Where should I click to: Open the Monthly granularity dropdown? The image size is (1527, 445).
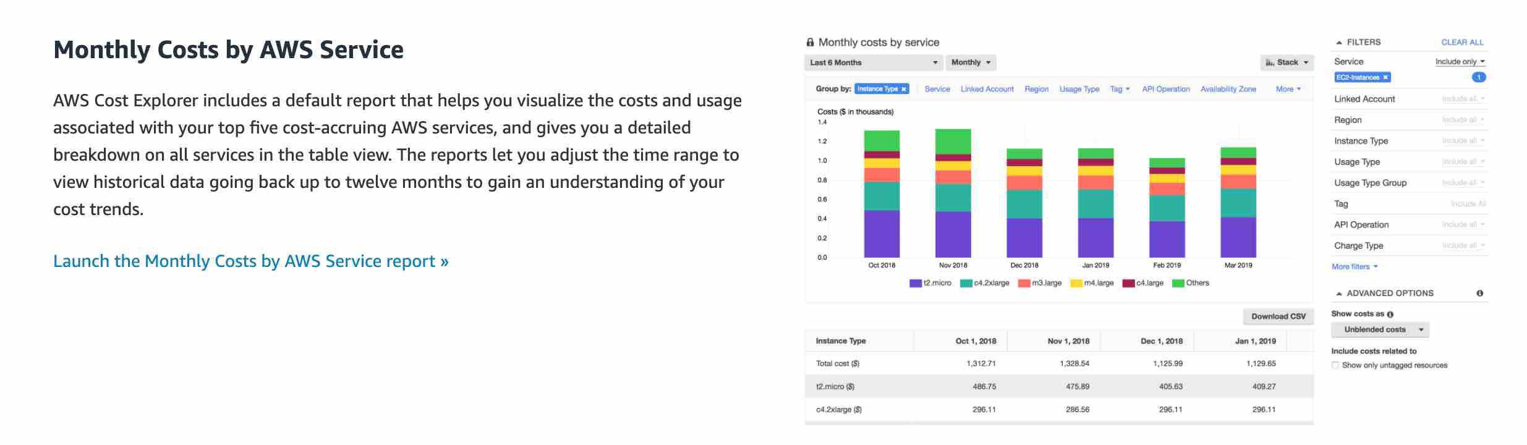971,62
